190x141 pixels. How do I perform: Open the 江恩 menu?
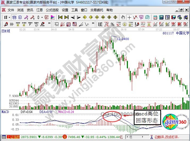pos(40,10)
